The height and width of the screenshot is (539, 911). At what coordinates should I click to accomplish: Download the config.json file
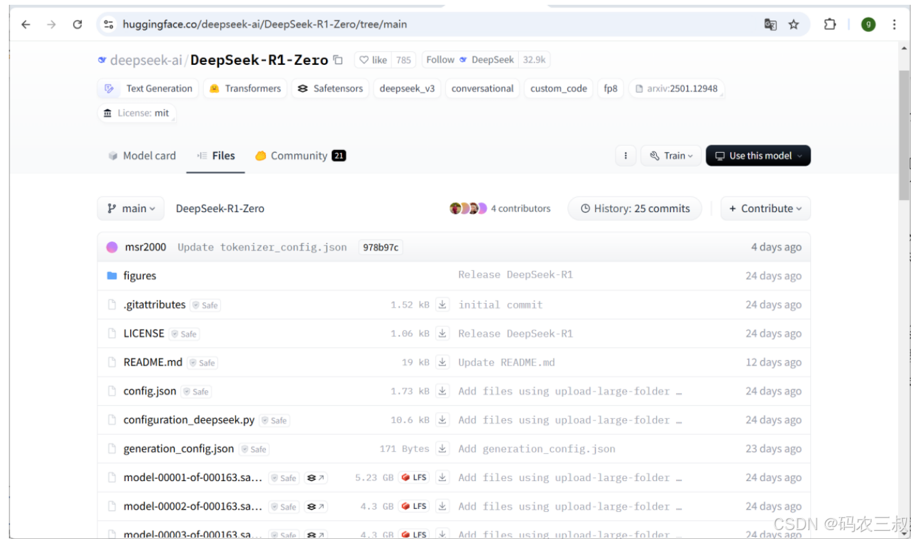pos(442,391)
